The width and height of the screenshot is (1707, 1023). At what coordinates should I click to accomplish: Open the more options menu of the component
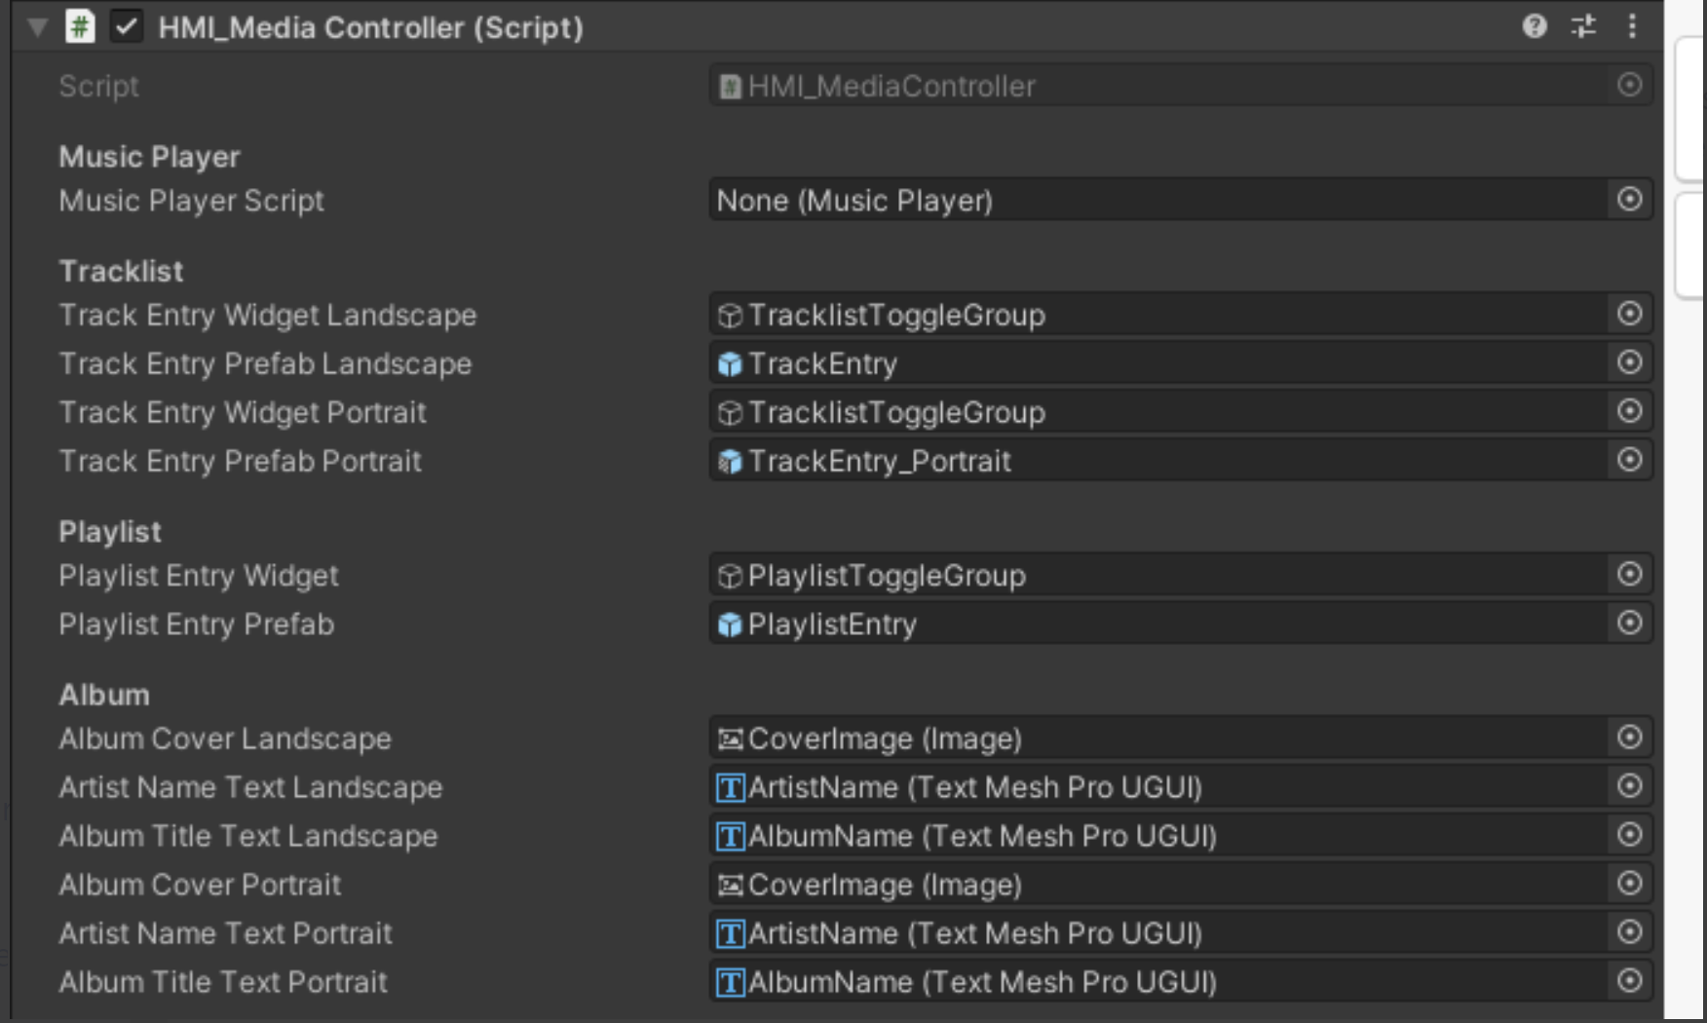pos(1633,27)
